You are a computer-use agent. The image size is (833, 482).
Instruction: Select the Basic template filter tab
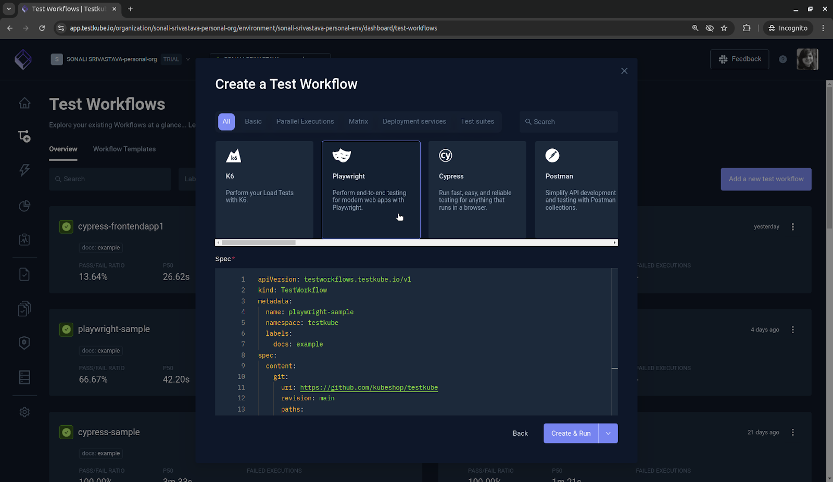[x=253, y=122]
